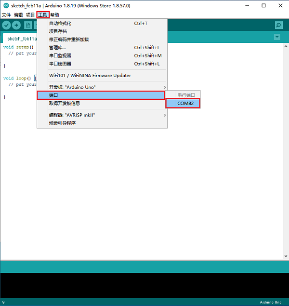The width and height of the screenshot is (289, 306).
Task: Choose 项目存档 from the menu
Action: (x=102, y=31)
